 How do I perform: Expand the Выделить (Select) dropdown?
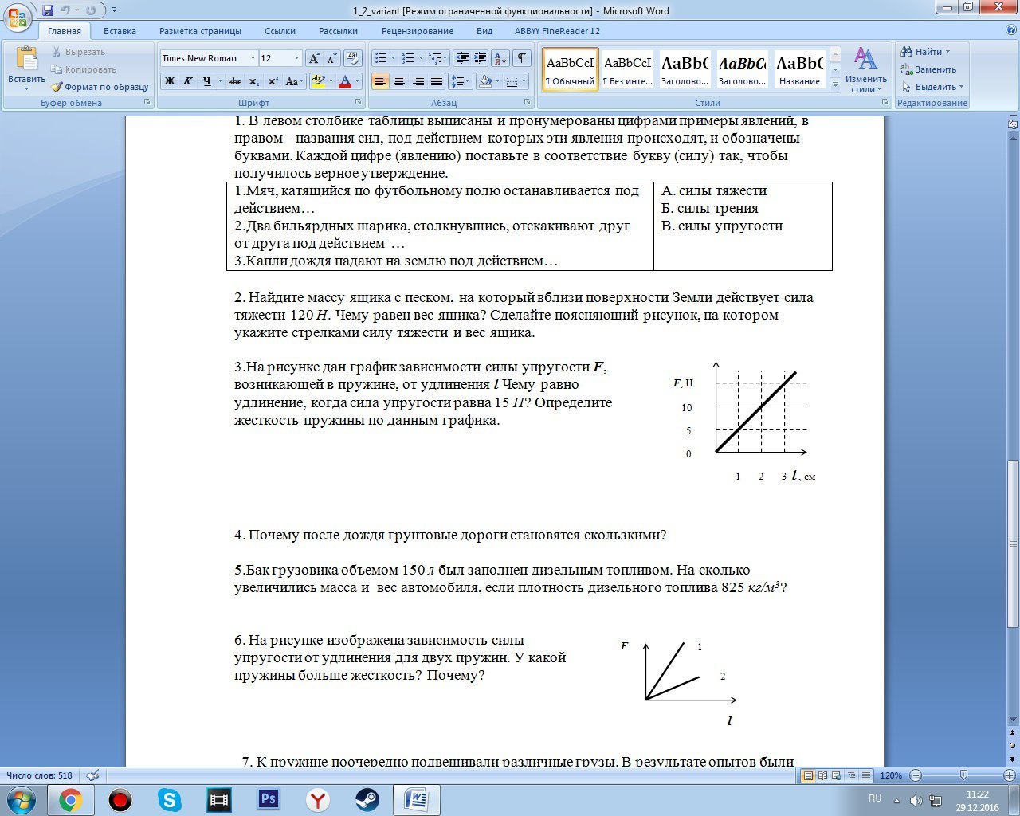934,87
